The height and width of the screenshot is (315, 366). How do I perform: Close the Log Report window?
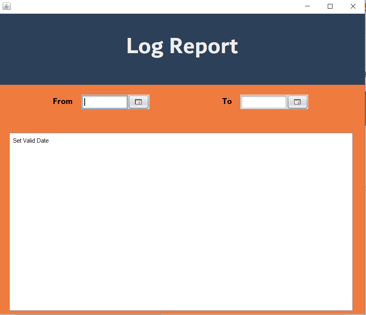(353, 6)
